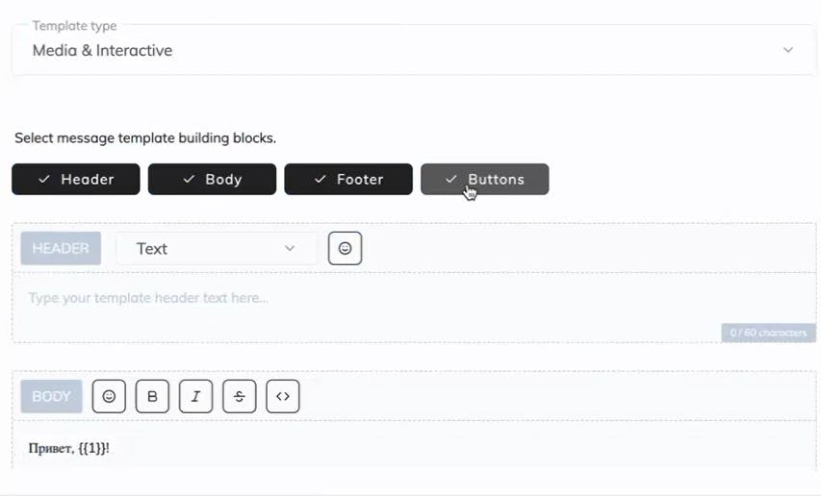Viewport: 821px width, 496px height.
Task: Click the chevron beside header Text
Action: pos(290,248)
